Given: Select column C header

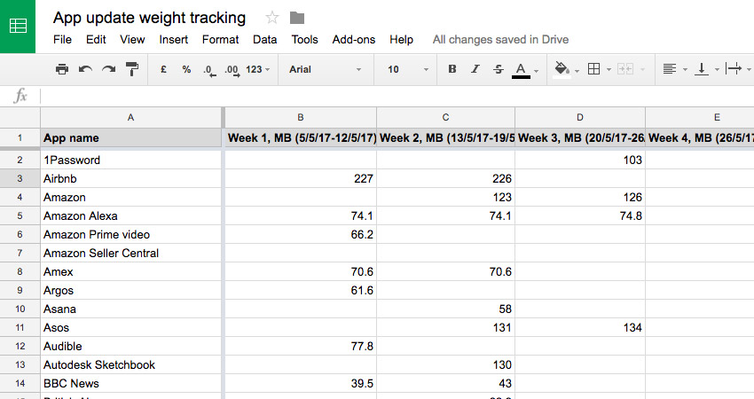Looking at the screenshot, I should (446, 117).
